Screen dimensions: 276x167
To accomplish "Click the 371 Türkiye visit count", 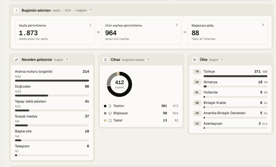I will click(257, 72).
